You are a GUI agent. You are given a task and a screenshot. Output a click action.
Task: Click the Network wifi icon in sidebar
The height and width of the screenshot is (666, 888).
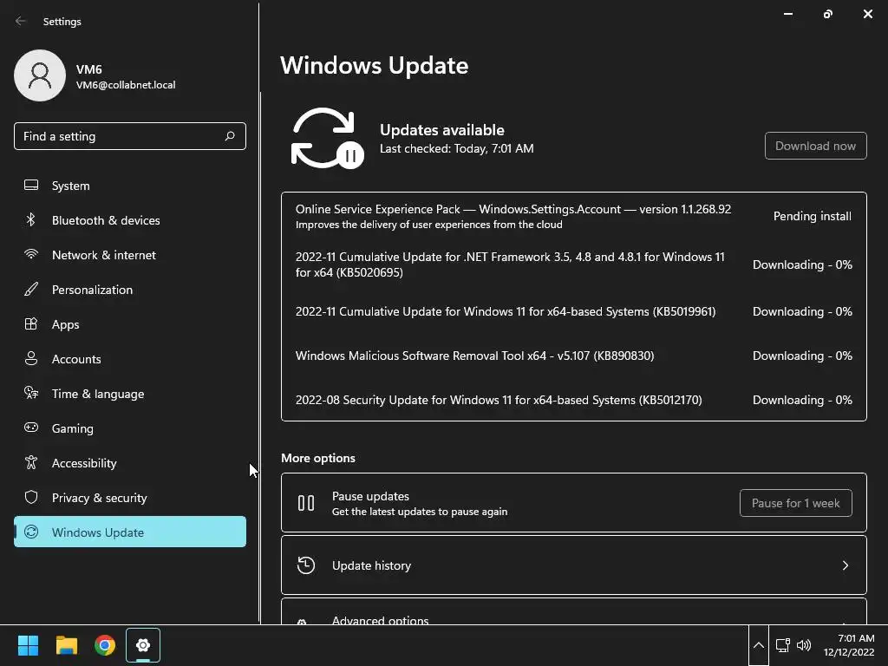coord(31,254)
